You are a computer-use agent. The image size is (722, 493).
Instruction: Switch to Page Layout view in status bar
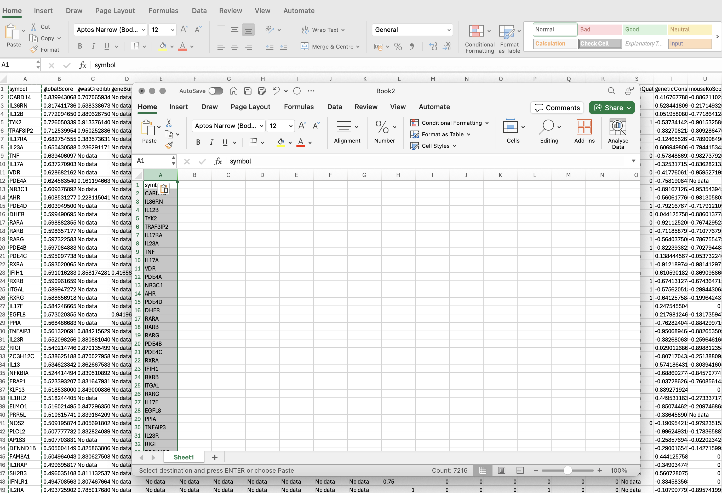501,470
